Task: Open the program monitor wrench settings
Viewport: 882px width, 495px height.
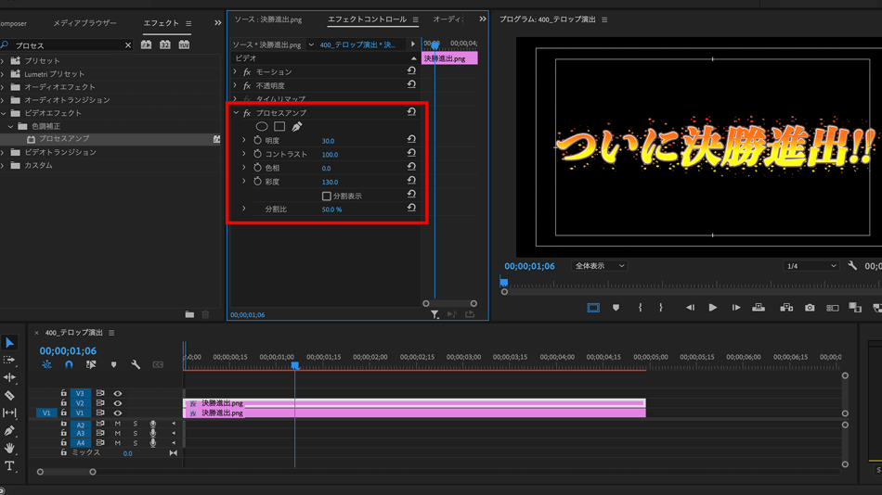Action: [852, 266]
